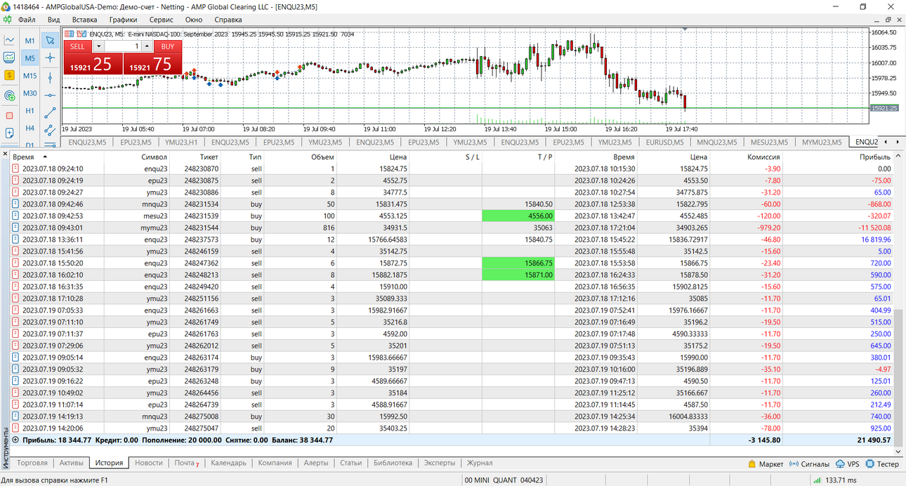Click the chart shift triangle marker at top
The width and height of the screenshot is (906, 486).
tap(685, 29)
